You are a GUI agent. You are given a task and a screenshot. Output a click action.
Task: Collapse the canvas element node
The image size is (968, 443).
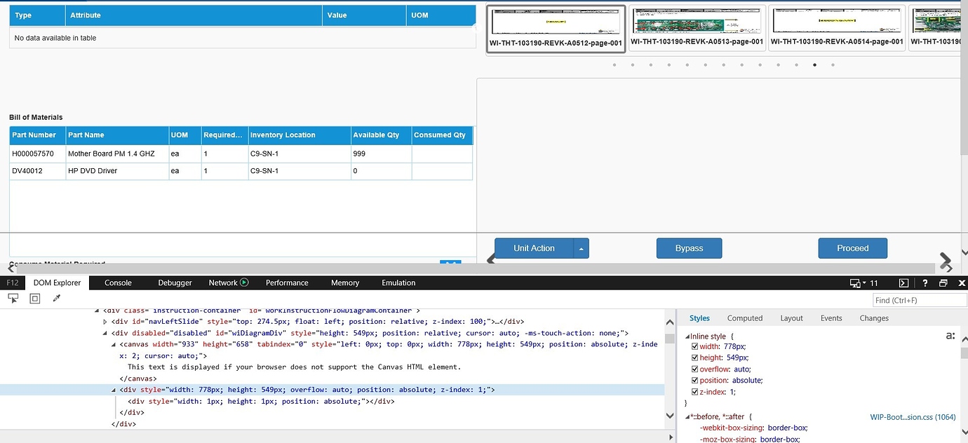coord(114,344)
